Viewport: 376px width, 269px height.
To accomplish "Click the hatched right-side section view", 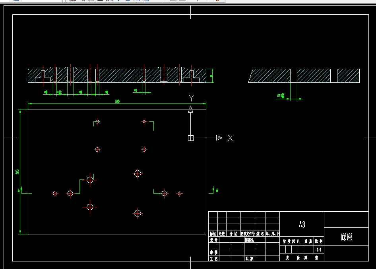I will [x=304, y=76].
